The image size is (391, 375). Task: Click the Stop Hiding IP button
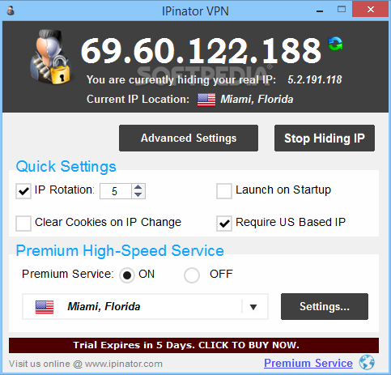[x=325, y=138]
